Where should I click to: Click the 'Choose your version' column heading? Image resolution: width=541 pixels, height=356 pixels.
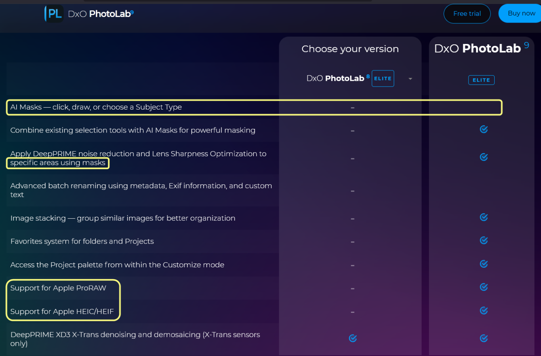(350, 49)
